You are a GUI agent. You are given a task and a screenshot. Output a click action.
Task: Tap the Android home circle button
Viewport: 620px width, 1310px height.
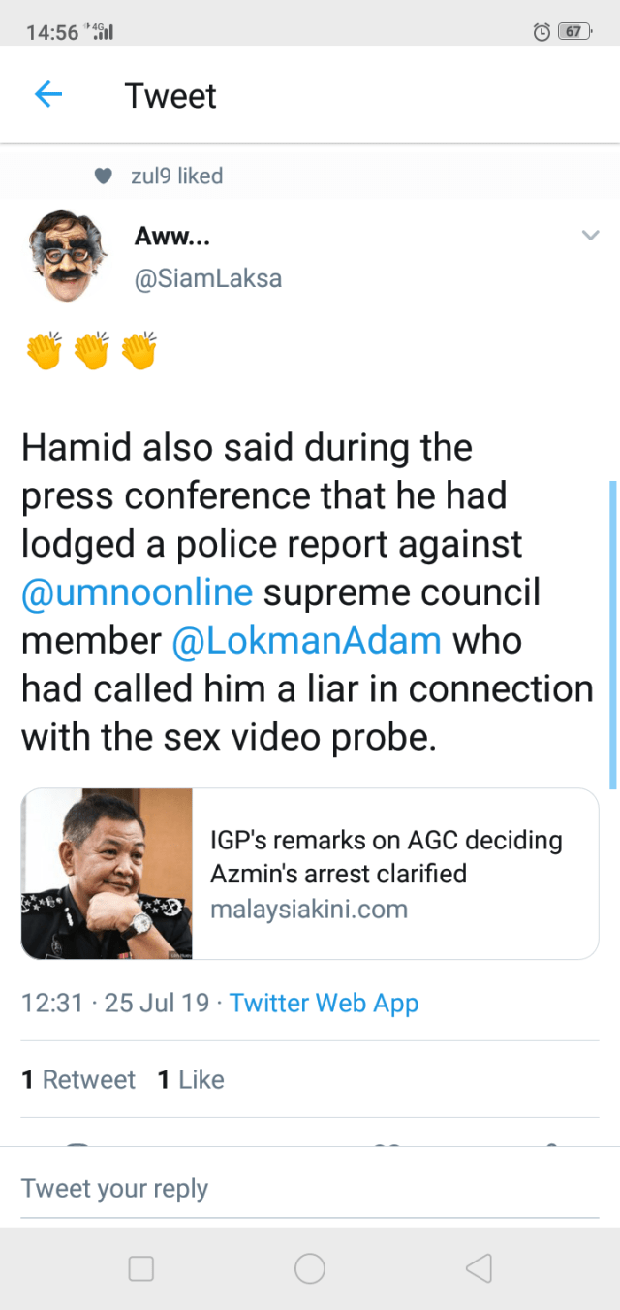pos(310,1268)
